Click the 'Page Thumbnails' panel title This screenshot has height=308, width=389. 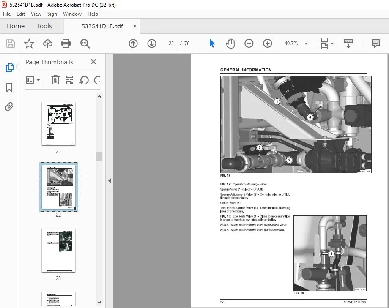tap(49, 62)
